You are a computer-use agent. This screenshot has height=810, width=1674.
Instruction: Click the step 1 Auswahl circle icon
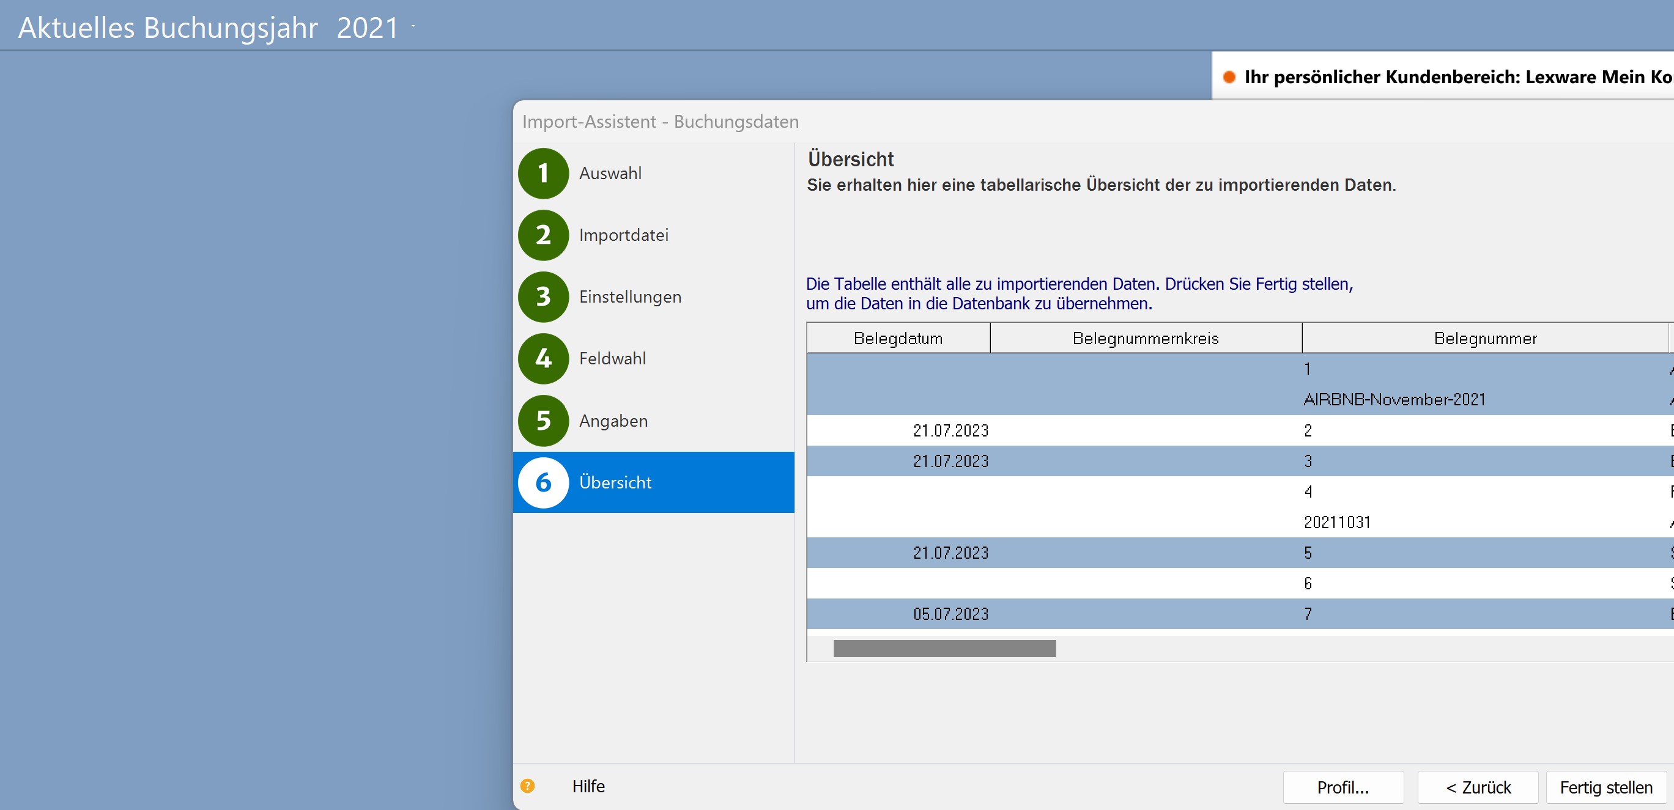pyautogui.click(x=543, y=174)
